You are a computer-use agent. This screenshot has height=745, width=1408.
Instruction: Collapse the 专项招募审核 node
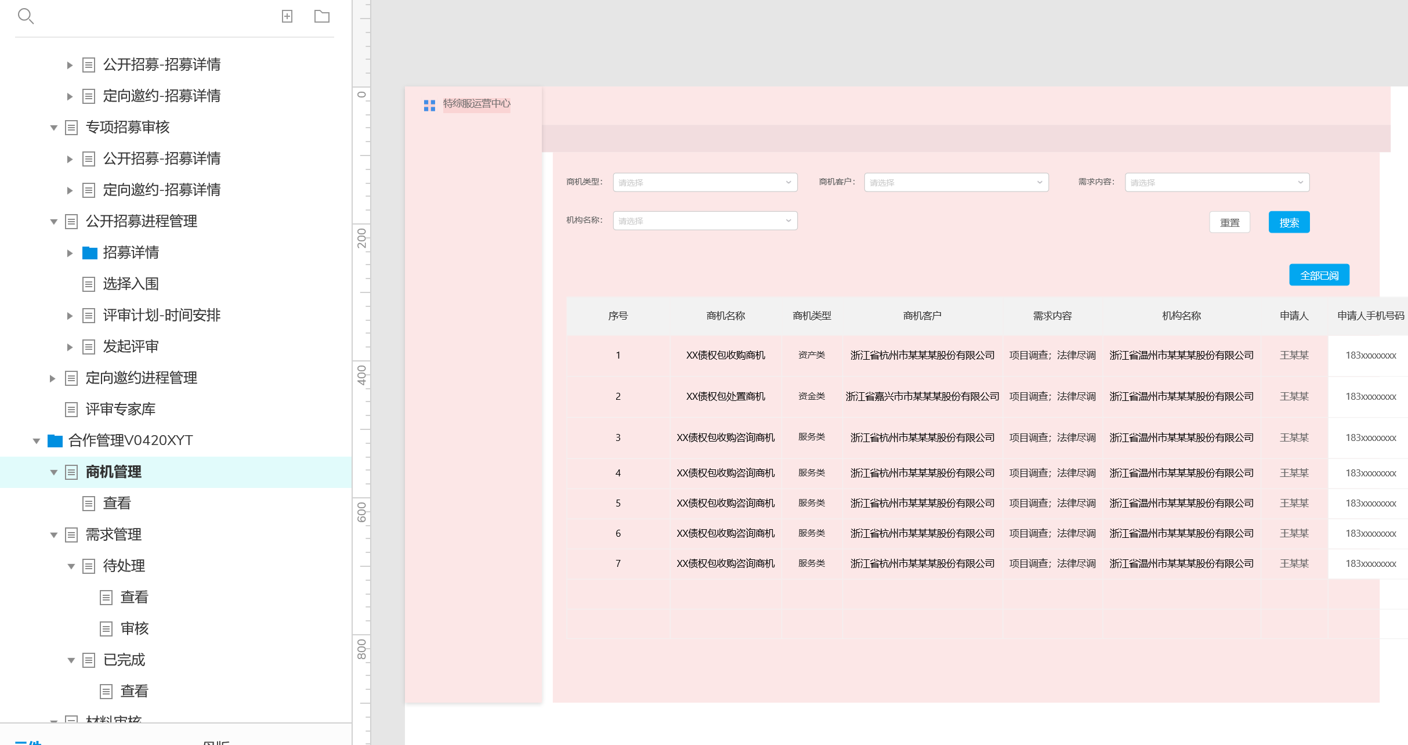click(53, 128)
